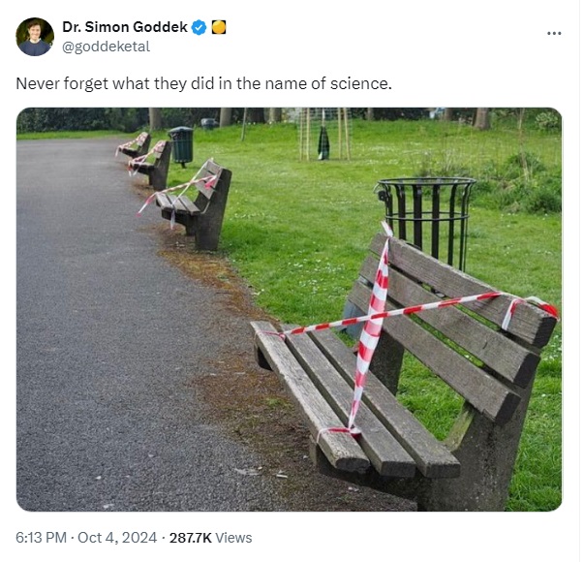Click the distant green bin in the photo
The width and height of the screenshot is (584, 562).
[181, 146]
